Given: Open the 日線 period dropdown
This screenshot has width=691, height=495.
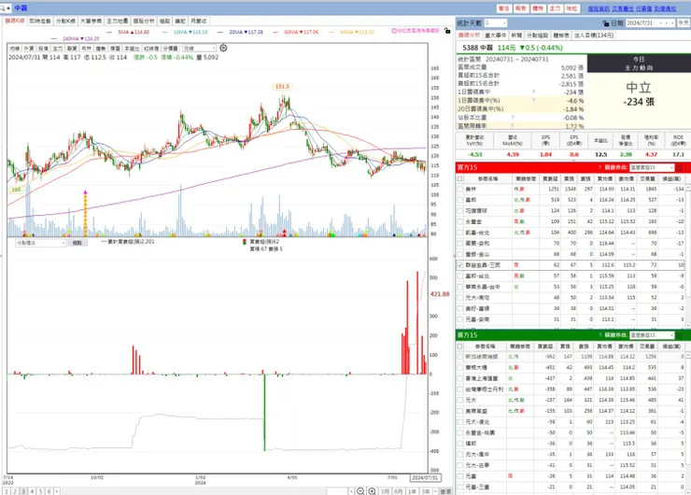Looking at the screenshot, I should [200, 48].
